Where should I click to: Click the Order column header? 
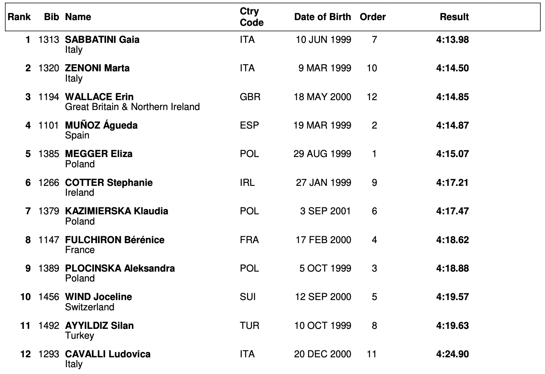click(x=372, y=17)
